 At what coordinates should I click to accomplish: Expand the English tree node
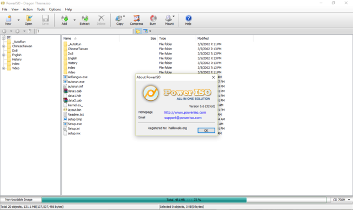point(4,55)
